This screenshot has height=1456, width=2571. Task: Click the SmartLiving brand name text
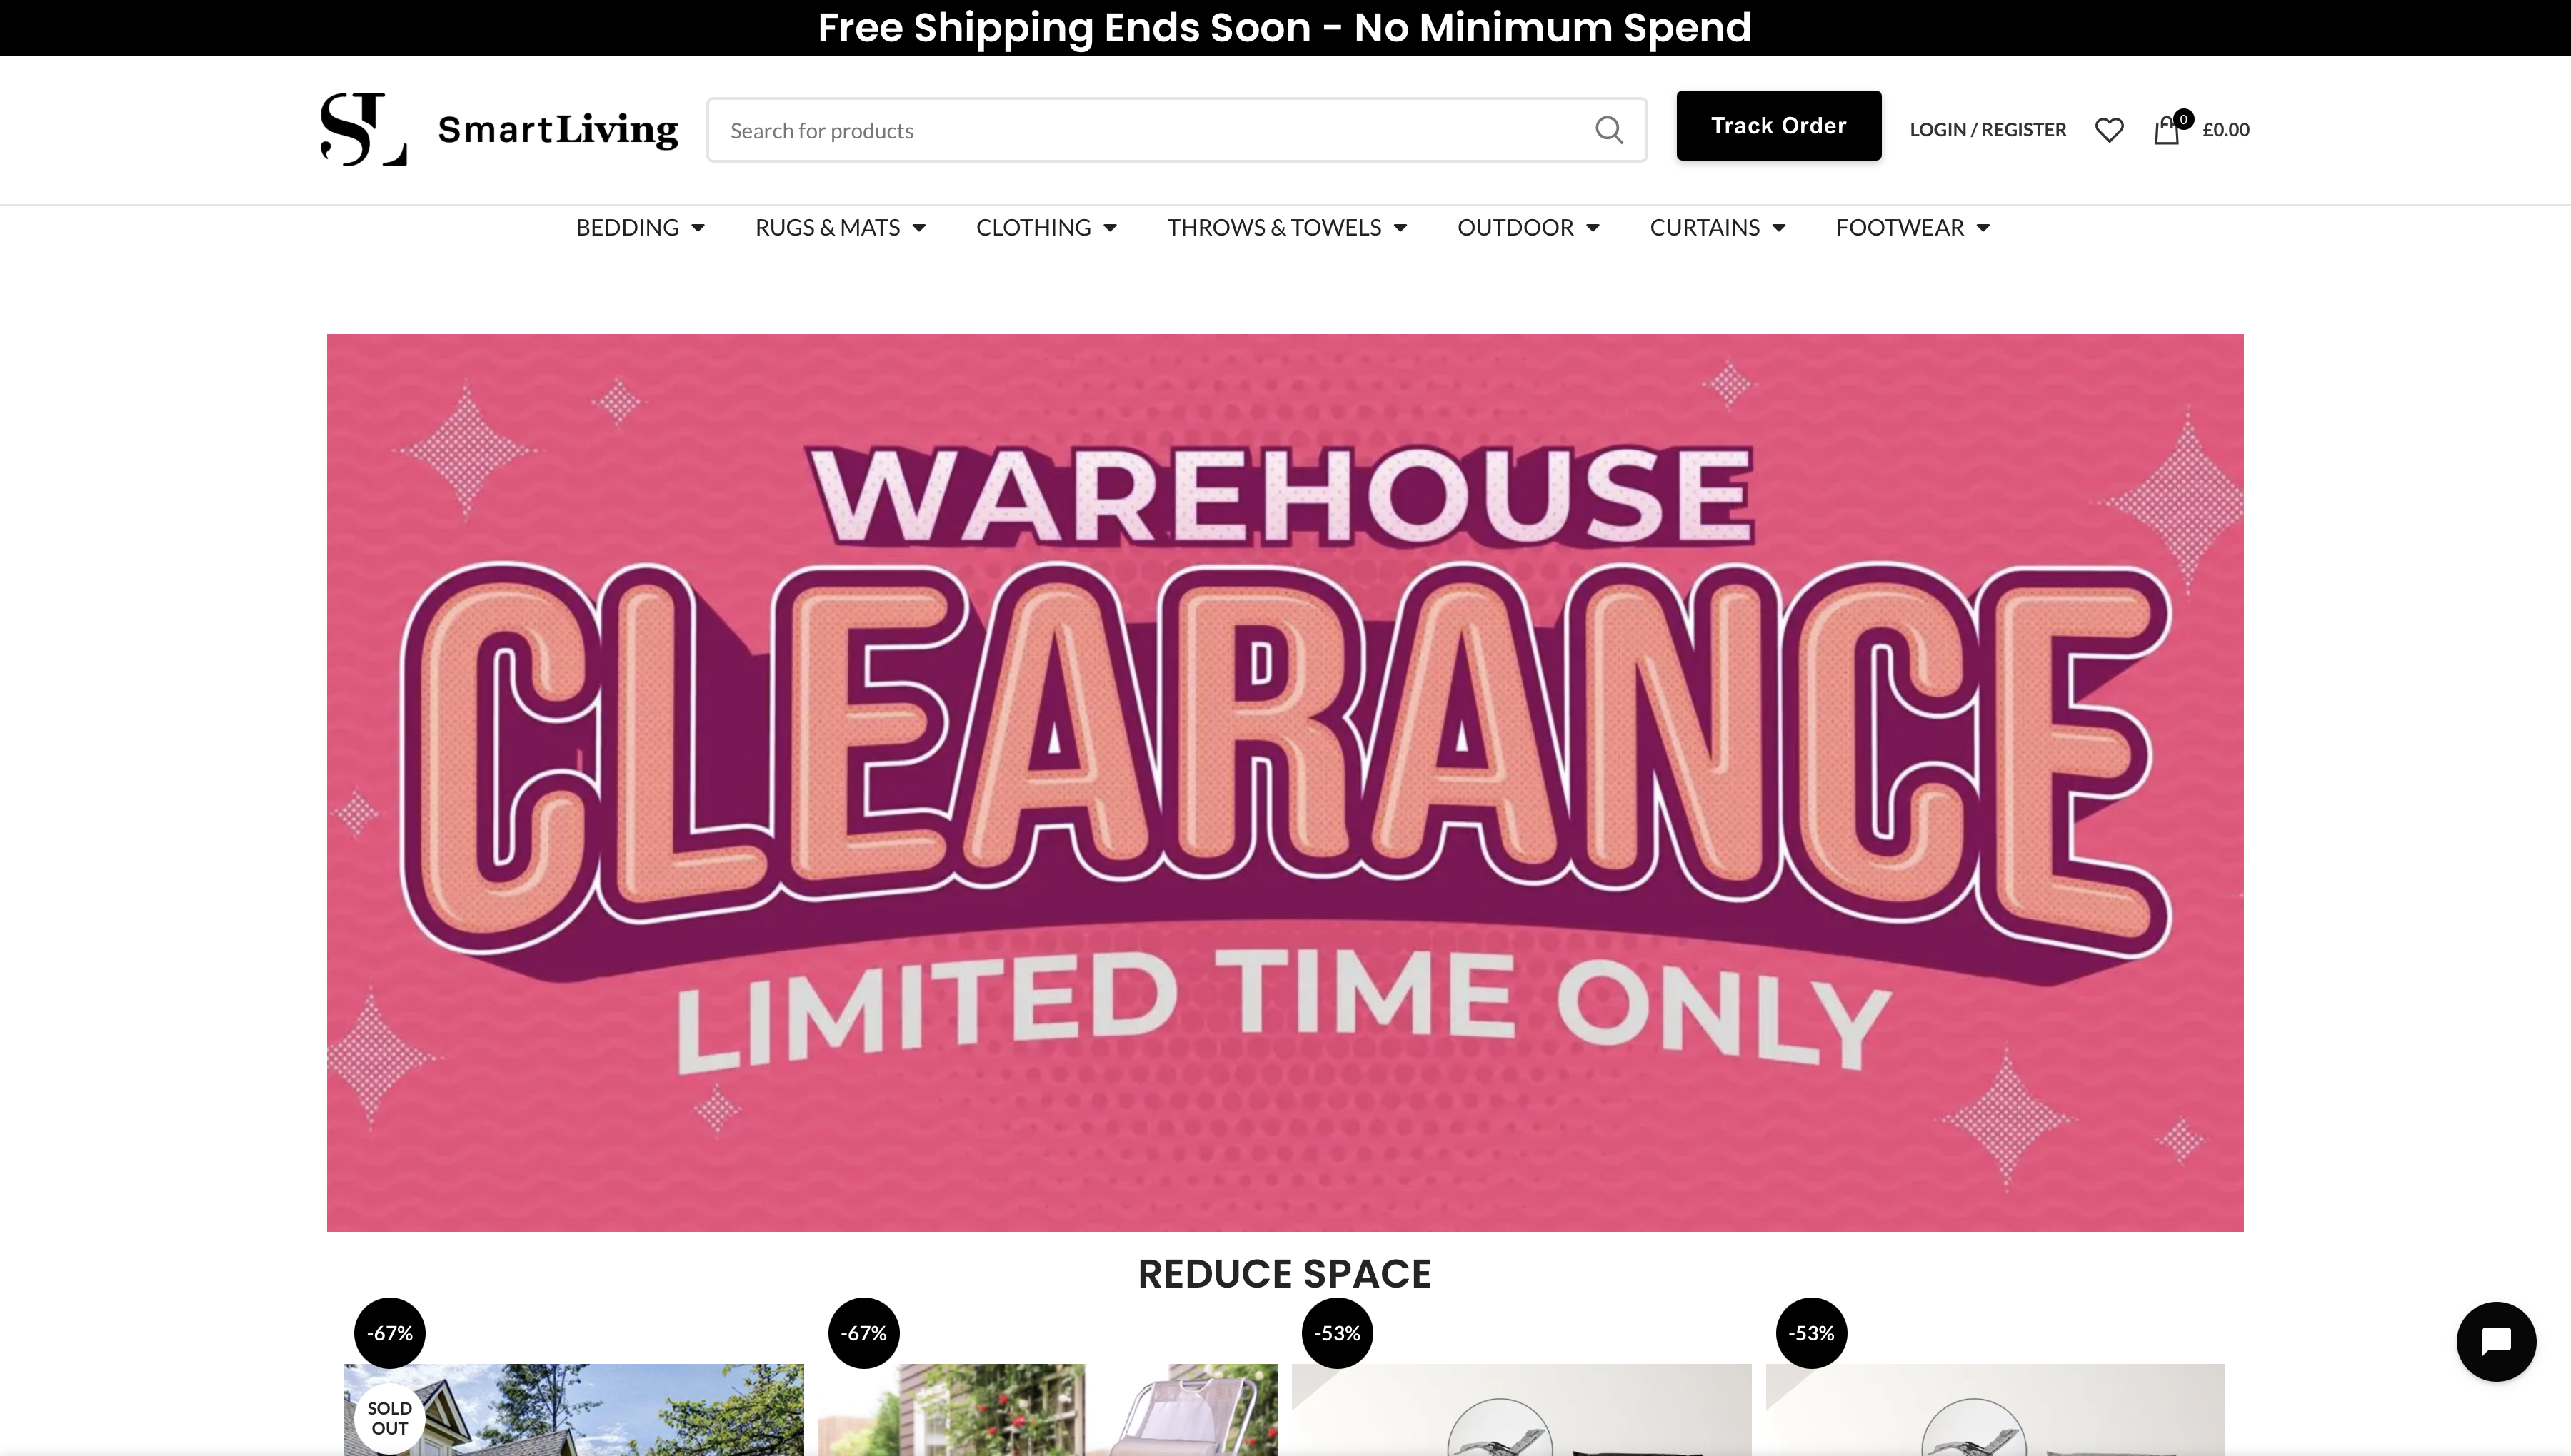557,130
